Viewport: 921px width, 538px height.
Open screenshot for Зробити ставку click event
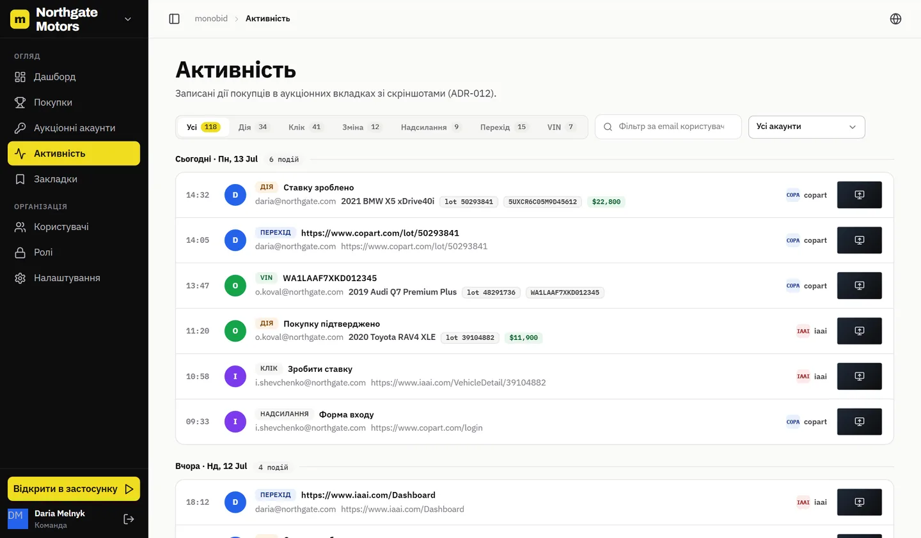click(859, 376)
